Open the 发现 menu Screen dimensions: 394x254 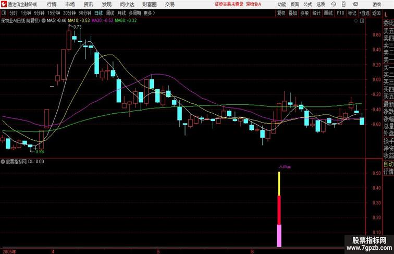106,4
